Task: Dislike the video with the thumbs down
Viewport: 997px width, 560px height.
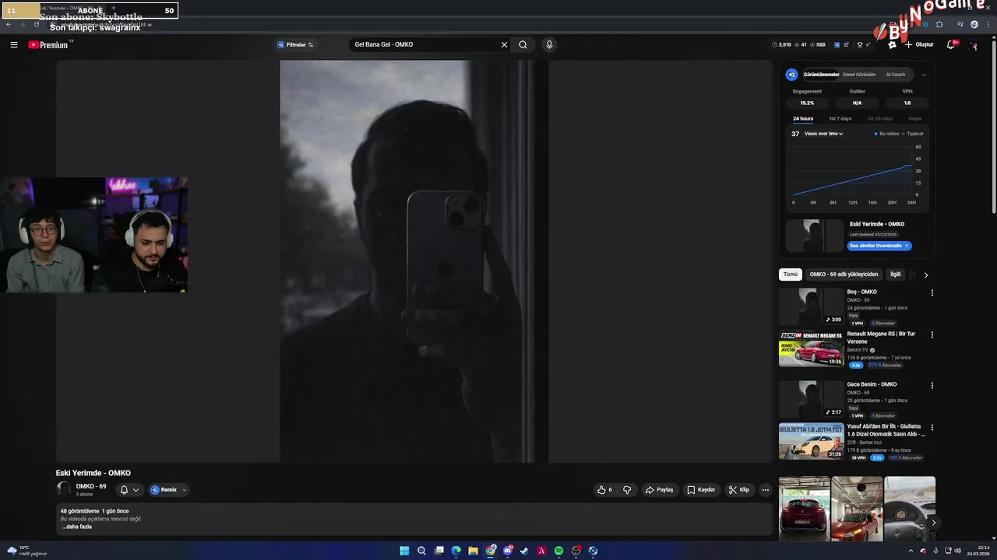Action: click(627, 490)
